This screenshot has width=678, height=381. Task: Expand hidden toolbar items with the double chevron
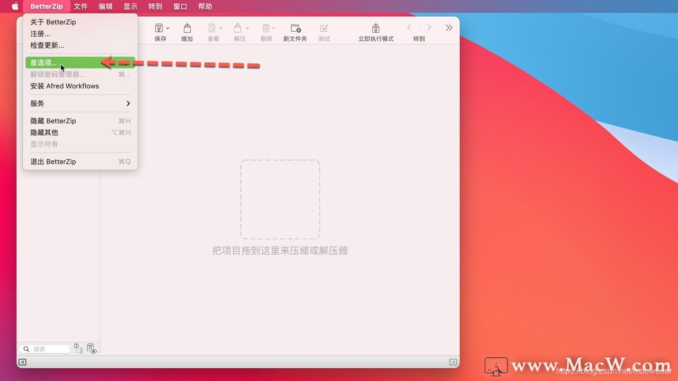point(449,28)
